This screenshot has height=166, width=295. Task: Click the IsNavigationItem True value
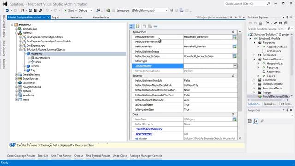187,110
